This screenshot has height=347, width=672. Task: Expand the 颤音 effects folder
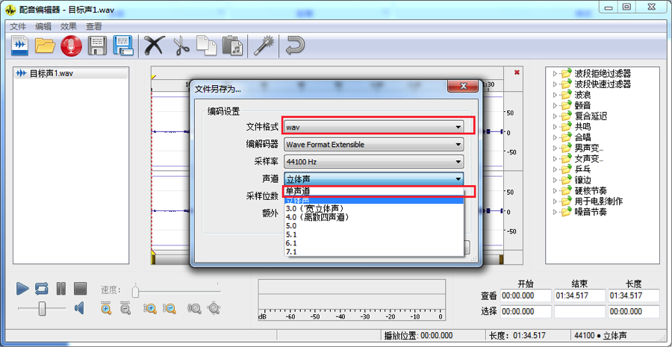(x=556, y=105)
